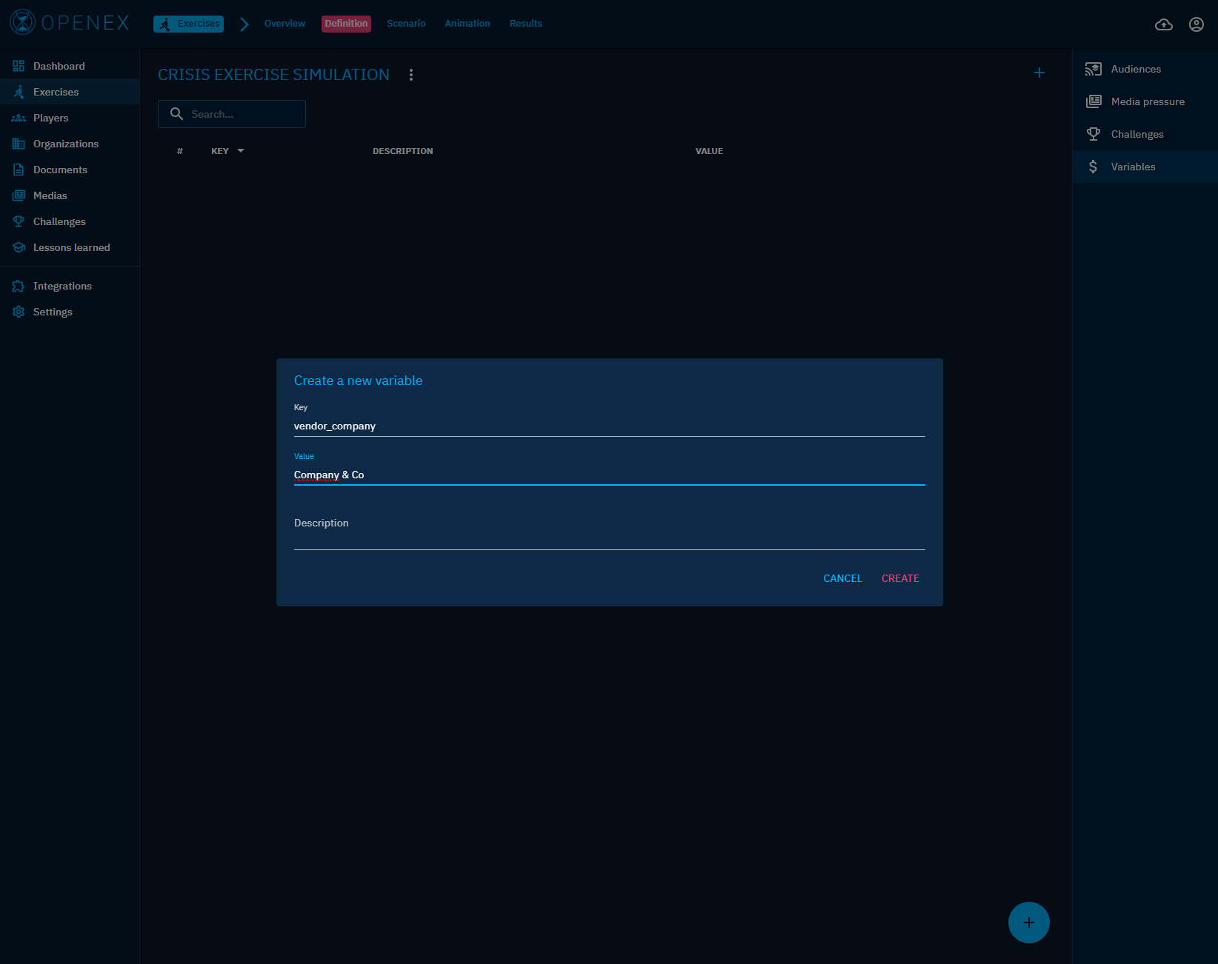Click the three-dot menu beside exercise title
The height and width of the screenshot is (964, 1218).
pyautogui.click(x=411, y=75)
